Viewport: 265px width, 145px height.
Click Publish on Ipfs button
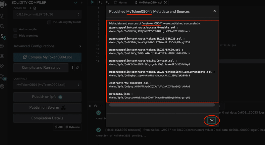click(47, 97)
